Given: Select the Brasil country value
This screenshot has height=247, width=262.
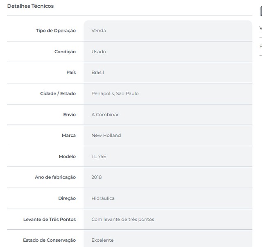Looking at the screenshot, I should 97,73.
